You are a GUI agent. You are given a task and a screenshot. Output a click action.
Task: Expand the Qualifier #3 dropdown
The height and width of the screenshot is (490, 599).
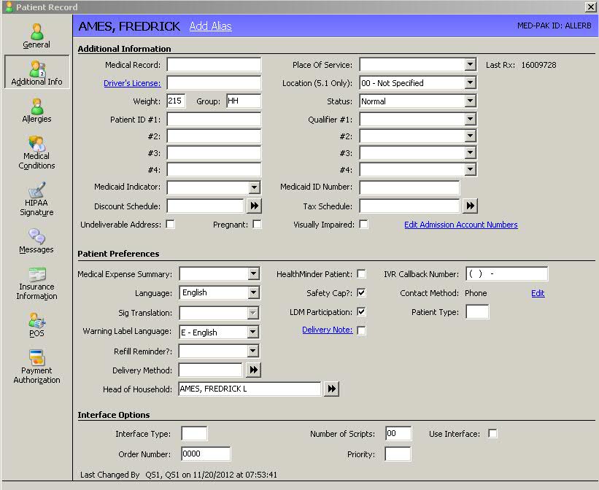pyautogui.click(x=471, y=153)
